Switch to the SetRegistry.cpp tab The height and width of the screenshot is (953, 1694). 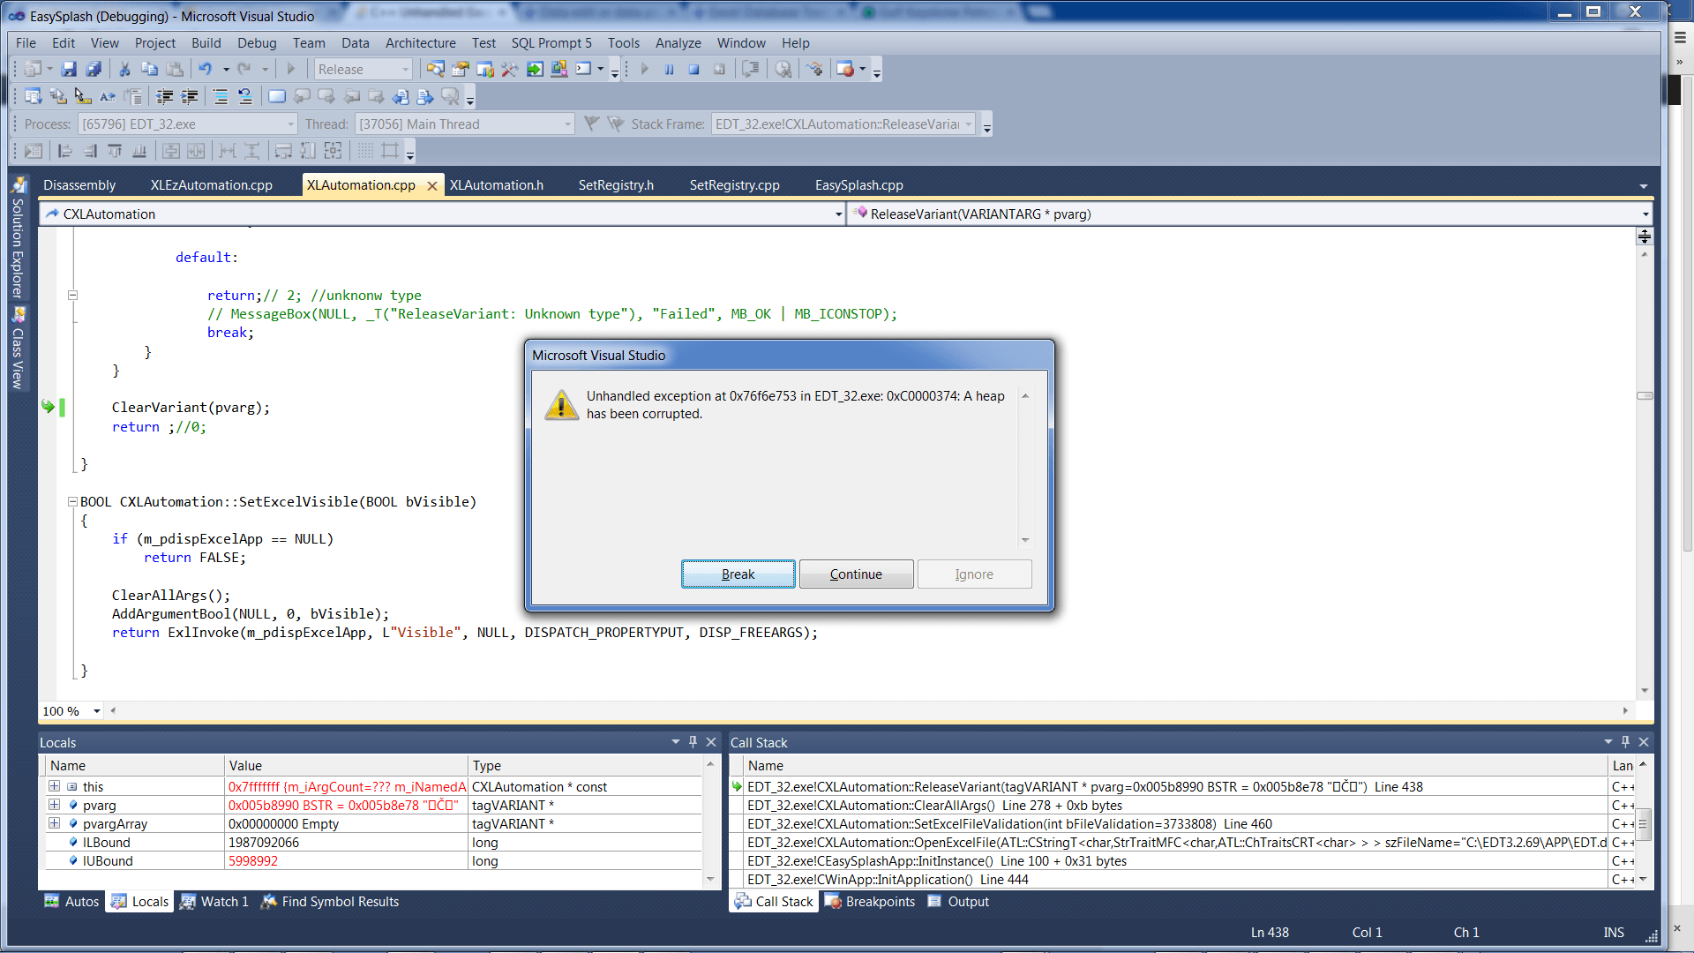(734, 185)
